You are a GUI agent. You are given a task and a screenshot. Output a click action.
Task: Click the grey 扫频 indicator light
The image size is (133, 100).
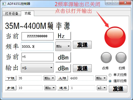121,58
